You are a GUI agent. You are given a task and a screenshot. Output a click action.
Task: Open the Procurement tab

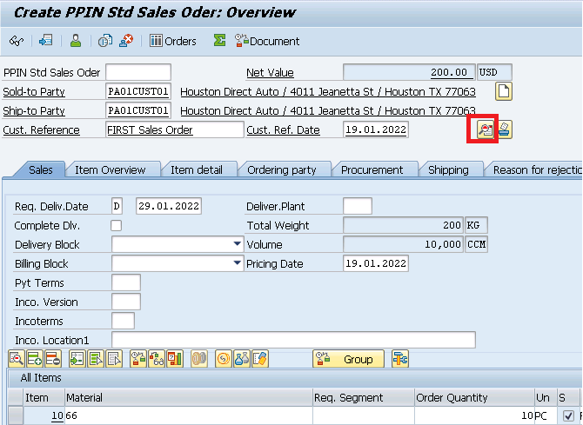[x=372, y=169]
